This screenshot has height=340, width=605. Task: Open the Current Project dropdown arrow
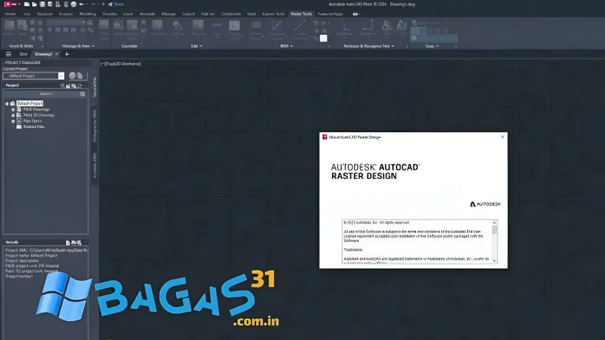coord(61,76)
